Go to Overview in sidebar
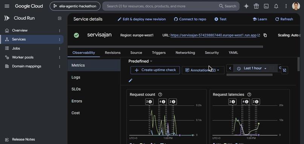The width and height of the screenshot is (304, 144). [x=20, y=31]
